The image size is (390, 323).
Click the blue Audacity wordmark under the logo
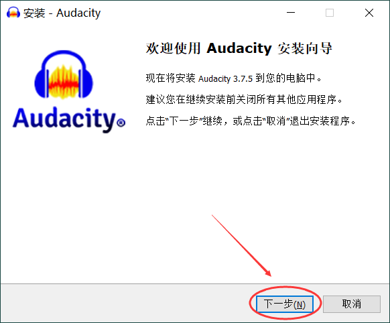[64, 119]
